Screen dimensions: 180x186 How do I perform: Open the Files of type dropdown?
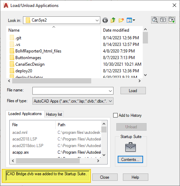click(x=73, y=101)
